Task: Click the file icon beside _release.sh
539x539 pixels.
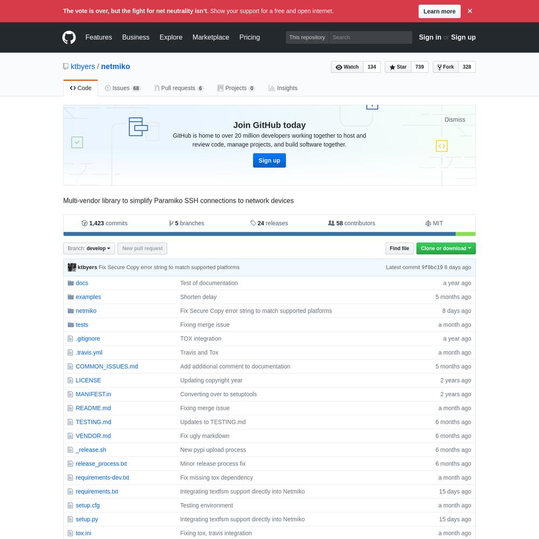Action: (71, 450)
